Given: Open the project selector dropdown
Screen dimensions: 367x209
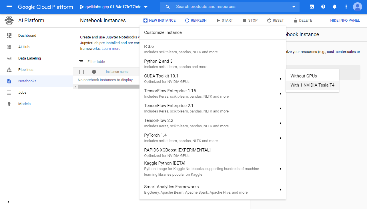Looking at the screenshot, I should click(x=113, y=7).
